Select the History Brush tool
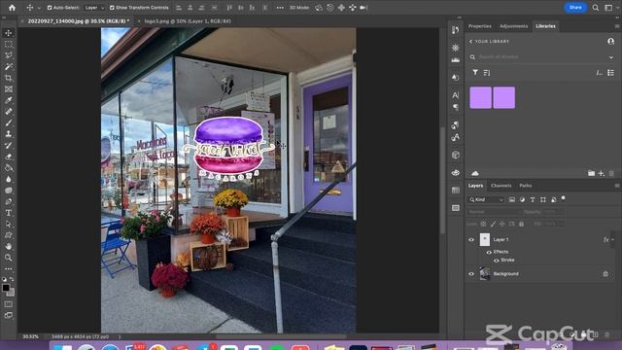This screenshot has height=350, width=622. 9,145
